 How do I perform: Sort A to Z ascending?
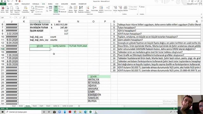(x=47, y=8)
